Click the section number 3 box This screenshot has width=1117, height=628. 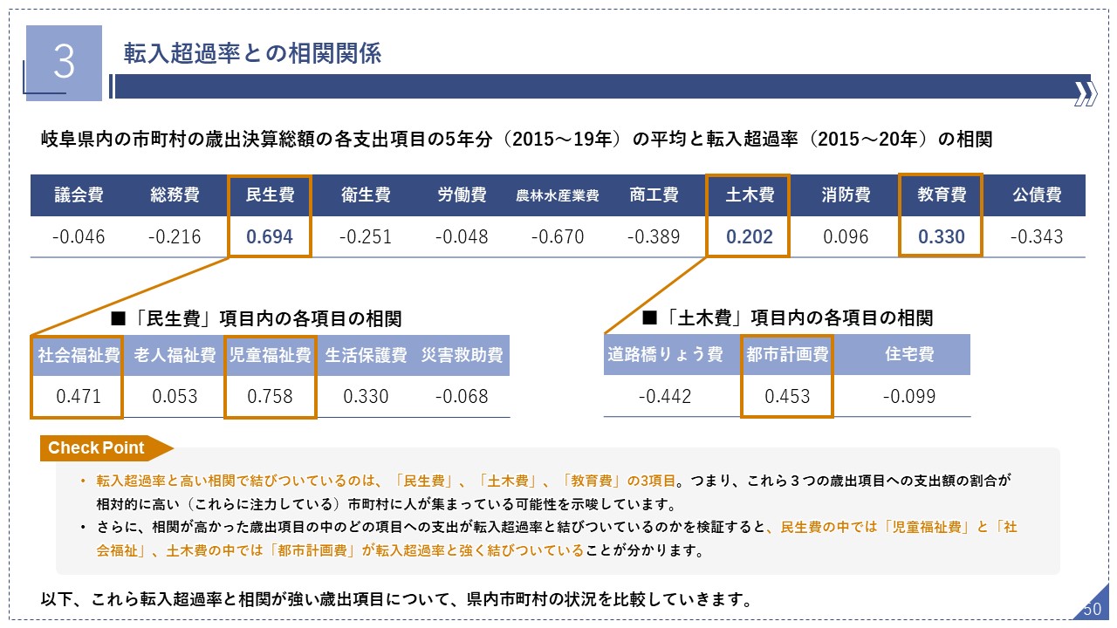click(x=65, y=63)
